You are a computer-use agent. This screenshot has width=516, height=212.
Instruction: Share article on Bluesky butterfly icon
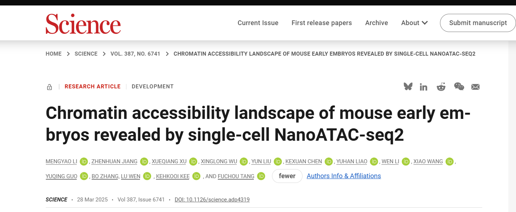point(408,87)
